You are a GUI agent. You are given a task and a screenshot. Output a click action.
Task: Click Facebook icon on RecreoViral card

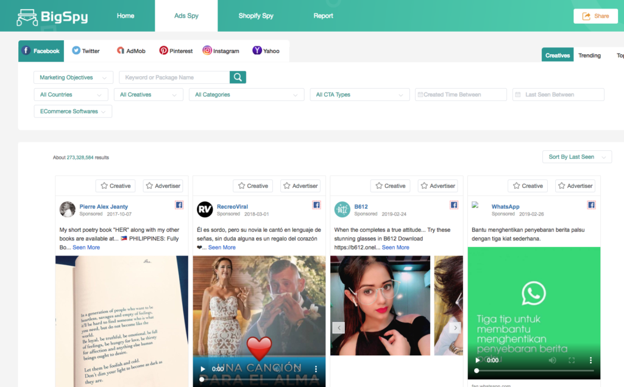point(316,205)
